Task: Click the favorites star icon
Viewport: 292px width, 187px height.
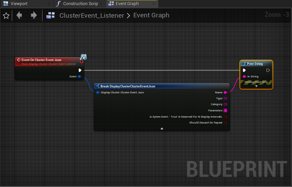Action: pos(6,16)
